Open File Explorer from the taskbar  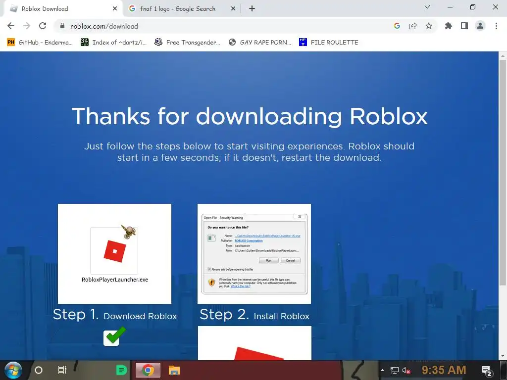pyautogui.click(x=174, y=370)
